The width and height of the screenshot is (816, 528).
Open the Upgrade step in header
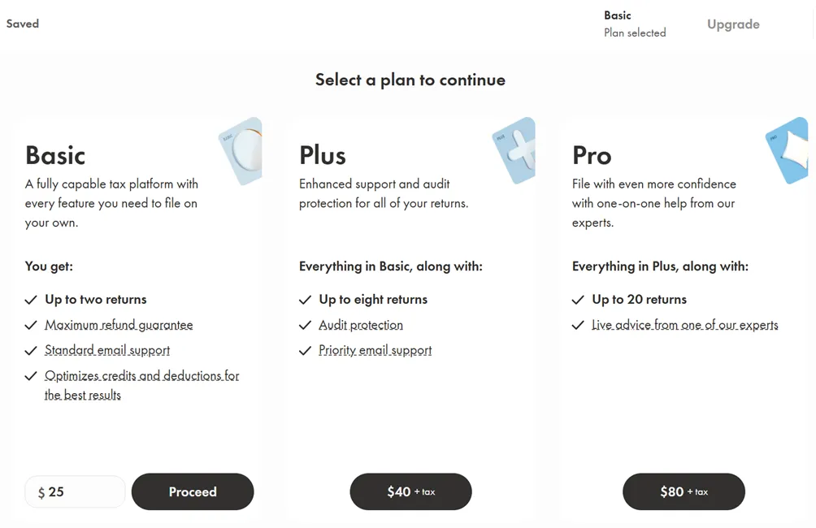(733, 24)
